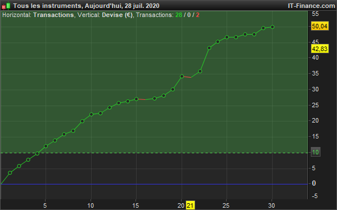Click the 42,83 yellow price label
The image size is (337, 210).
(319, 49)
